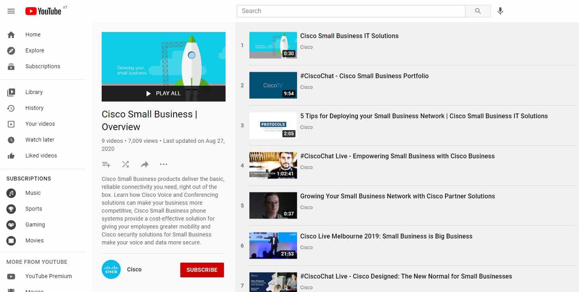The height and width of the screenshot is (292, 579).
Task: Click Cisco channel under Melbourne 2019 video
Action: click(x=306, y=247)
